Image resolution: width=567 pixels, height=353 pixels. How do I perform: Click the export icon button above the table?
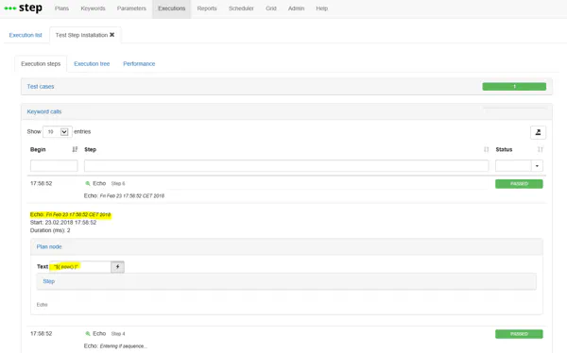(x=538, y=132)
